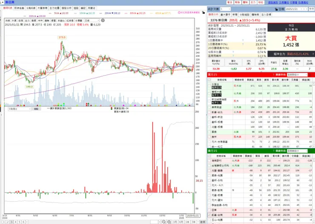Open the dropdown arrow beside 3年 button
315x224 pixels.
click(x=198, y=222)
